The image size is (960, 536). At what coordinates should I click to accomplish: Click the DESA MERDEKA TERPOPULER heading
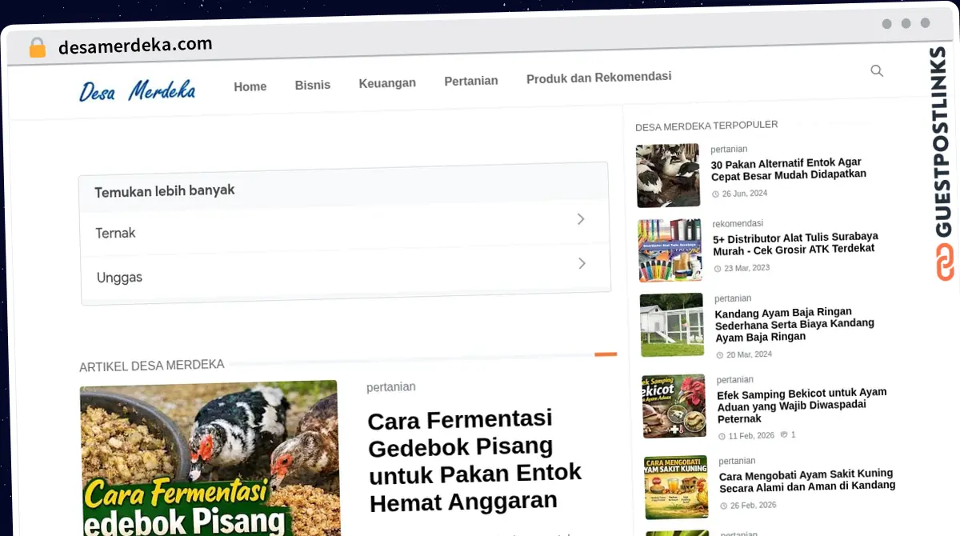click(706, 126)
